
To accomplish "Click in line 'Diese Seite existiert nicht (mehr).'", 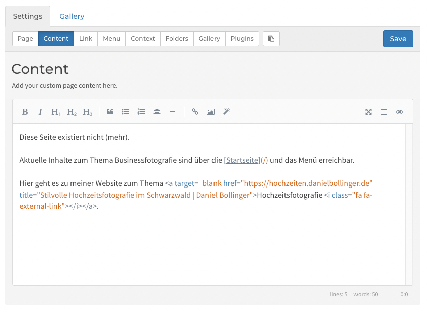I will click(x=75, y=137).
